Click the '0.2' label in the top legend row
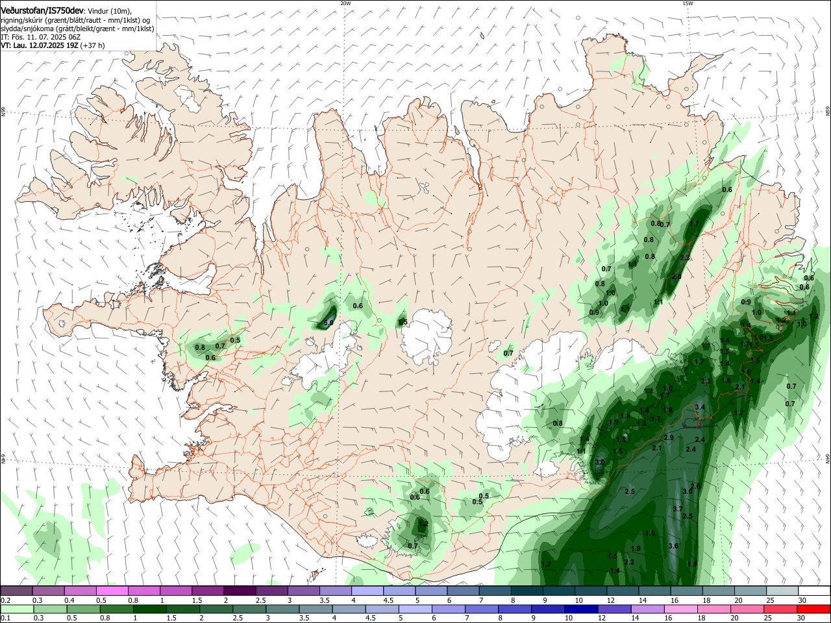The height and width of the screenshot is (623, 831). (6, 600)
